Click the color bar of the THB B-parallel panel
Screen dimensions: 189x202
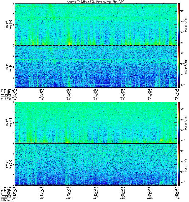179,67
